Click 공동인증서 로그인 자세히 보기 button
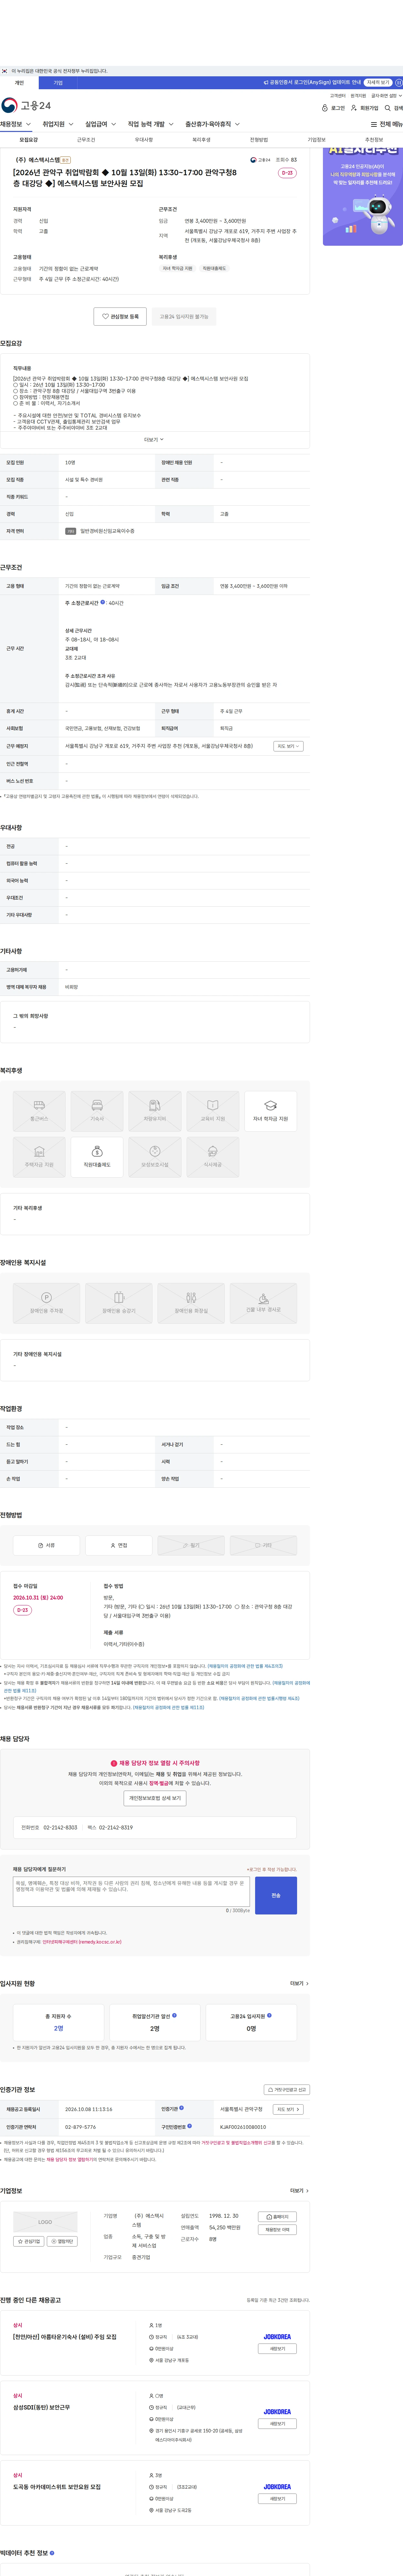The height and width of the screenshot is (2576, 403). pyautogui.click(x=378, y=83)
